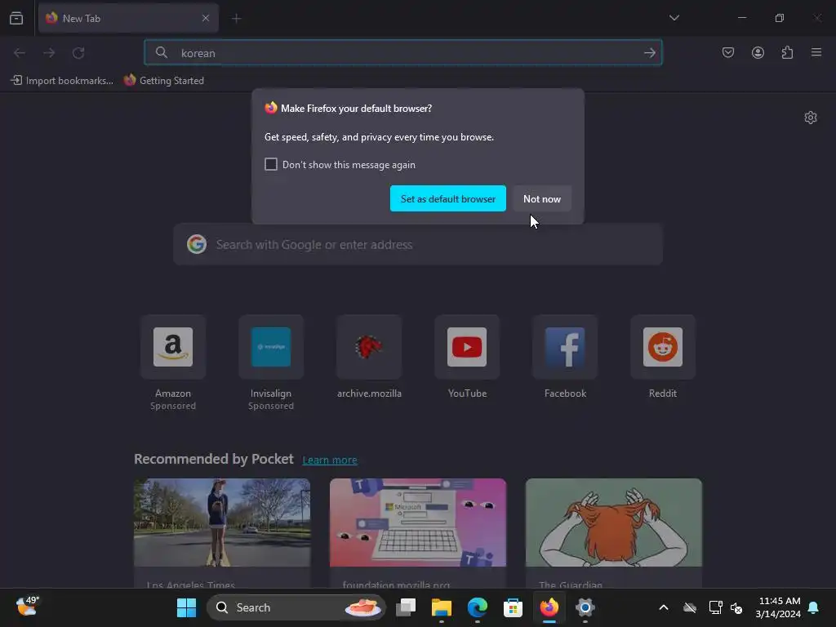The image size is (836, 627).
Task: Open File Explorer from the taskbar
Action: (442, 607)
